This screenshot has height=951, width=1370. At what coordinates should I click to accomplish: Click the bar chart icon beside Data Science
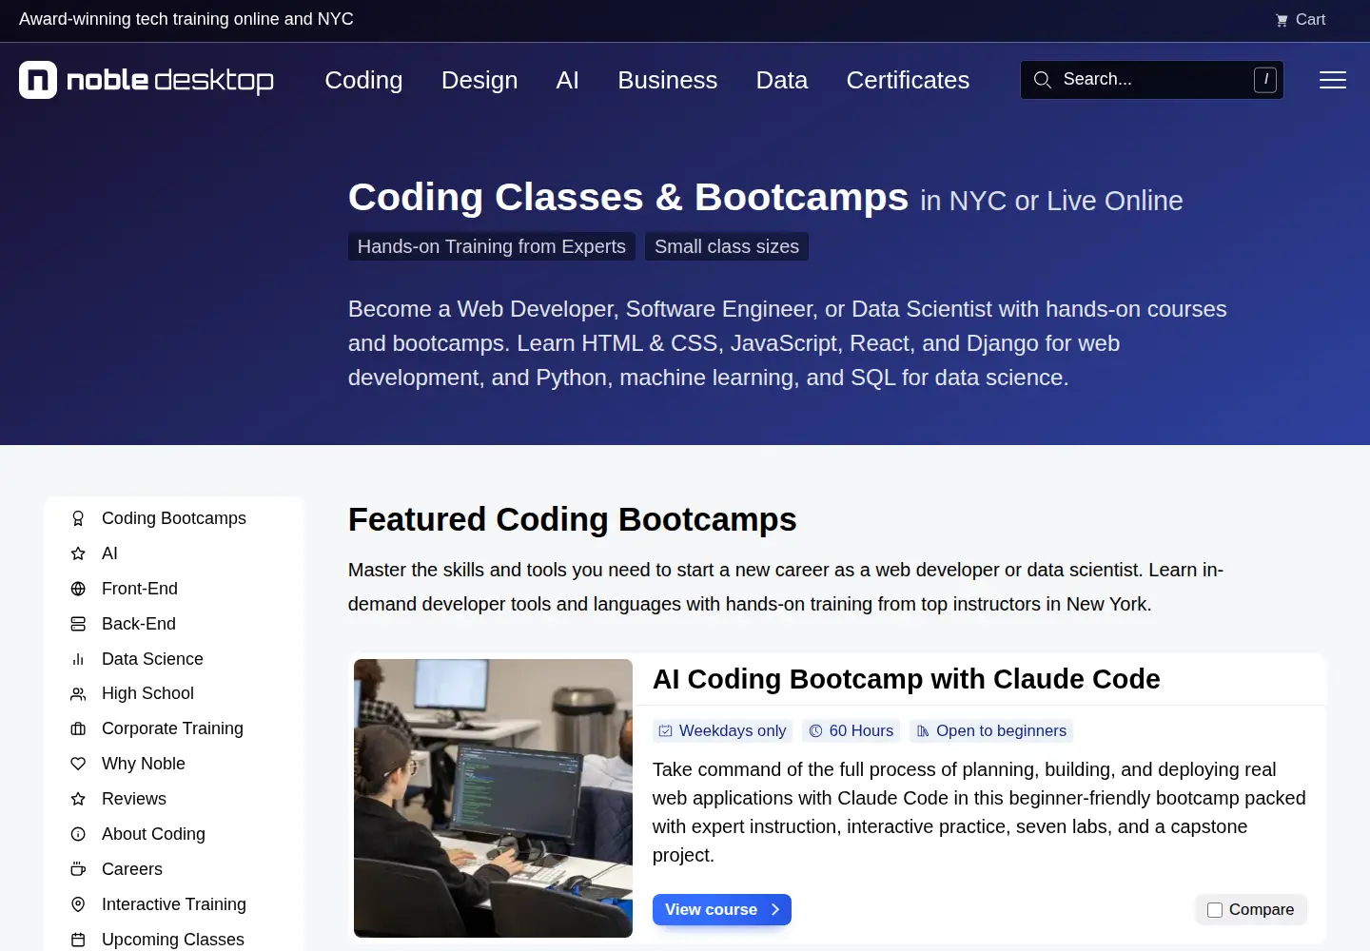point(78,659)
